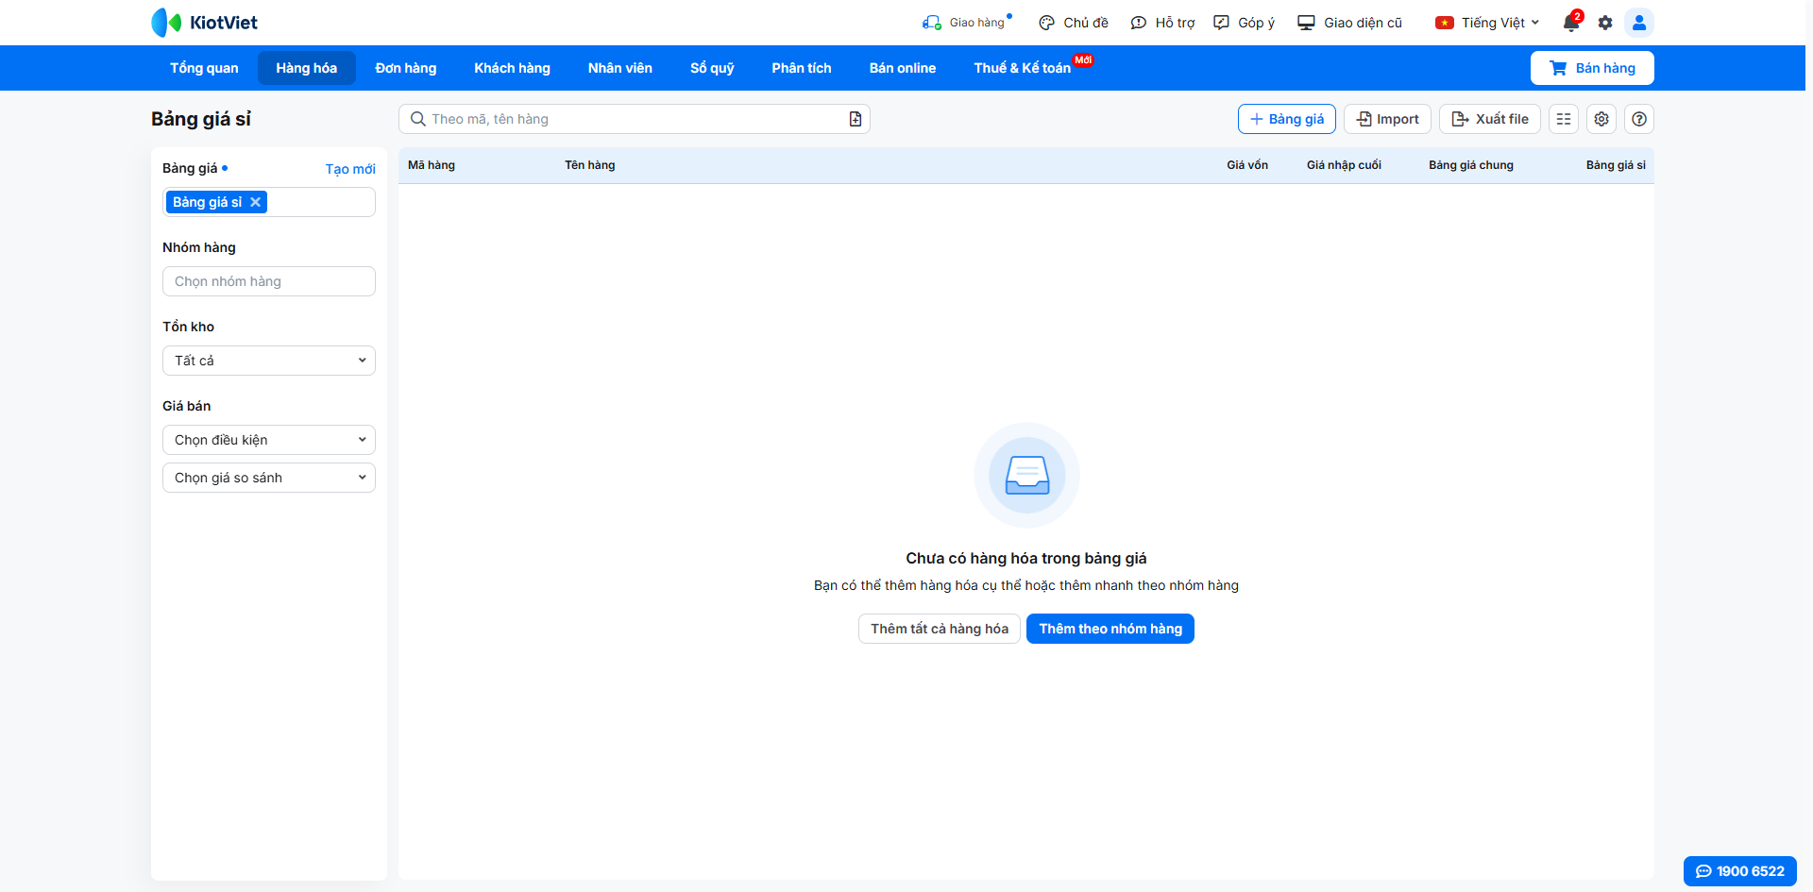Open Góp ý feedback
Image resolution: width=1813 pixels, height=892 pixels.
(1244, 23)
